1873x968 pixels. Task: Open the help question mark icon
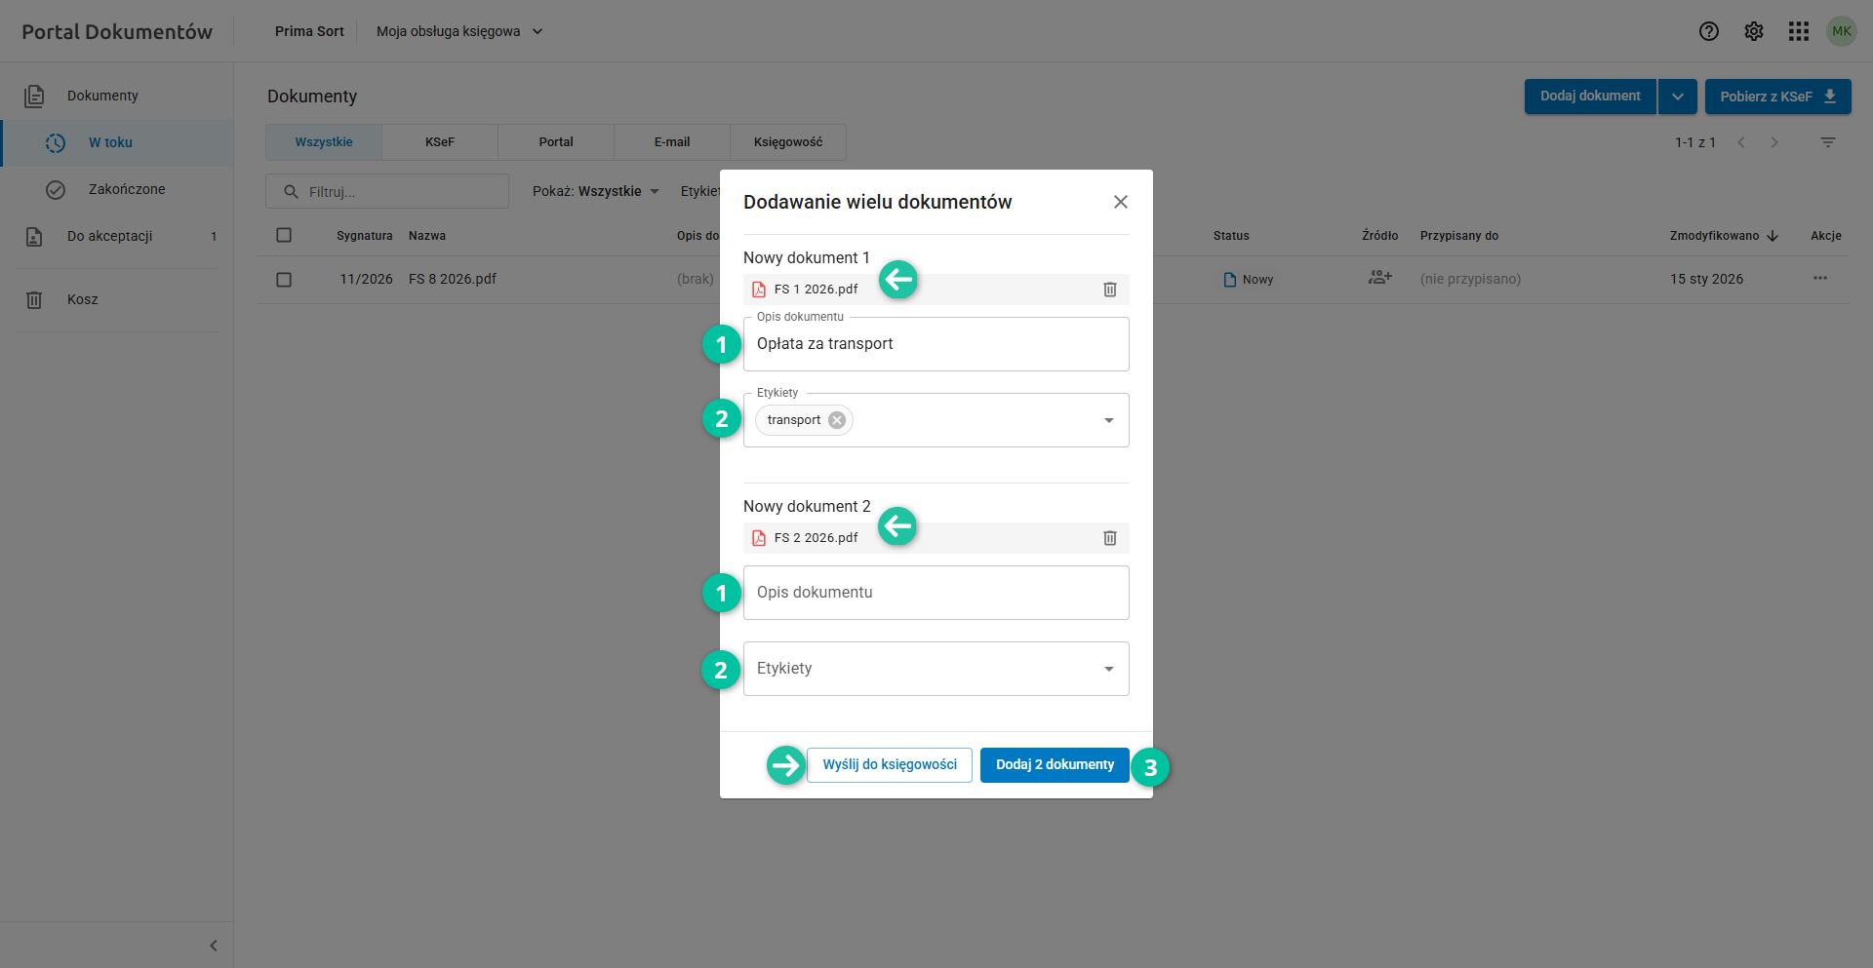(1708, 31)
